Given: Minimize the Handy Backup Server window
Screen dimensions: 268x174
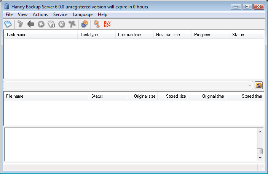Looking at the screenshot, I should pyautogui.click(x=236, y=7).
